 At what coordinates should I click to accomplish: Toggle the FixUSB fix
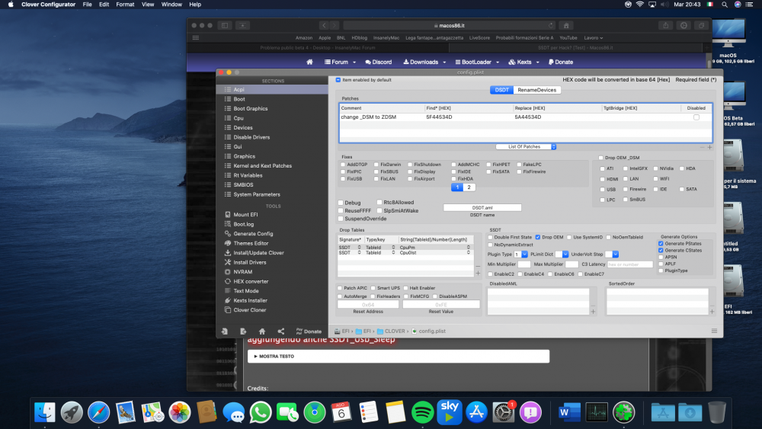point(343,179)
